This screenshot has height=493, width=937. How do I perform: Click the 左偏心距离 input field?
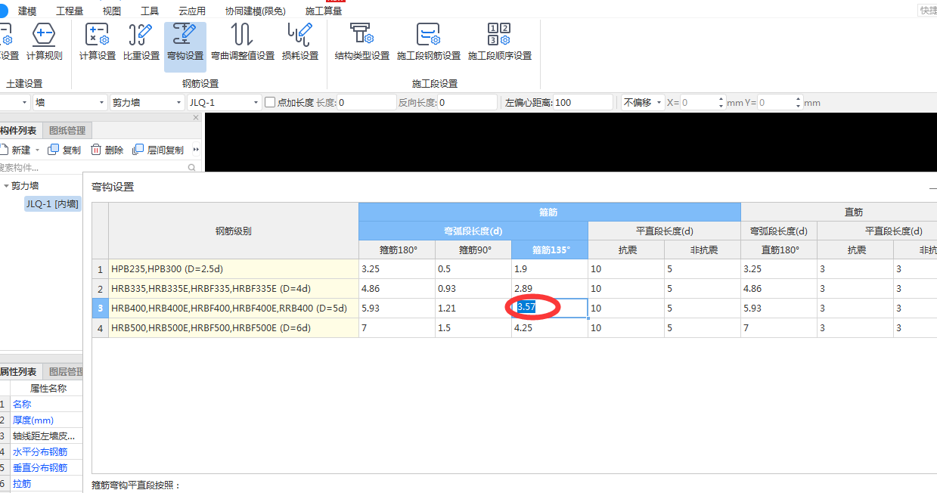(582, 102)
